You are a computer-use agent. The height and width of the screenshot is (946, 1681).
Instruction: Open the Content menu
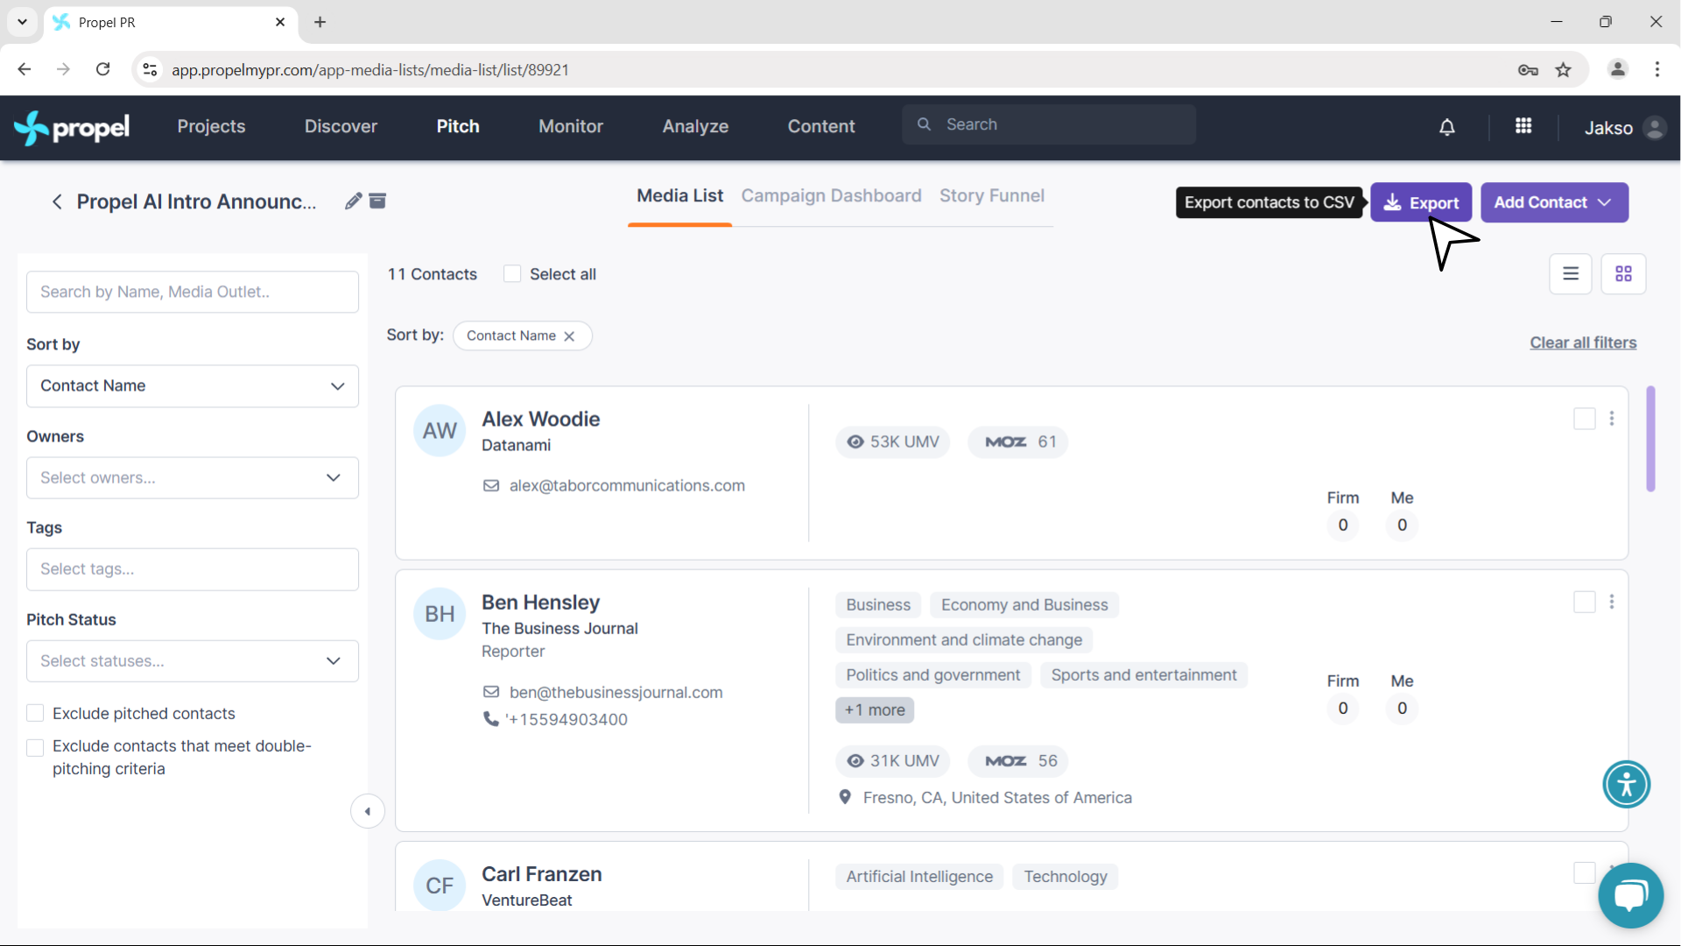pos(821,126)
